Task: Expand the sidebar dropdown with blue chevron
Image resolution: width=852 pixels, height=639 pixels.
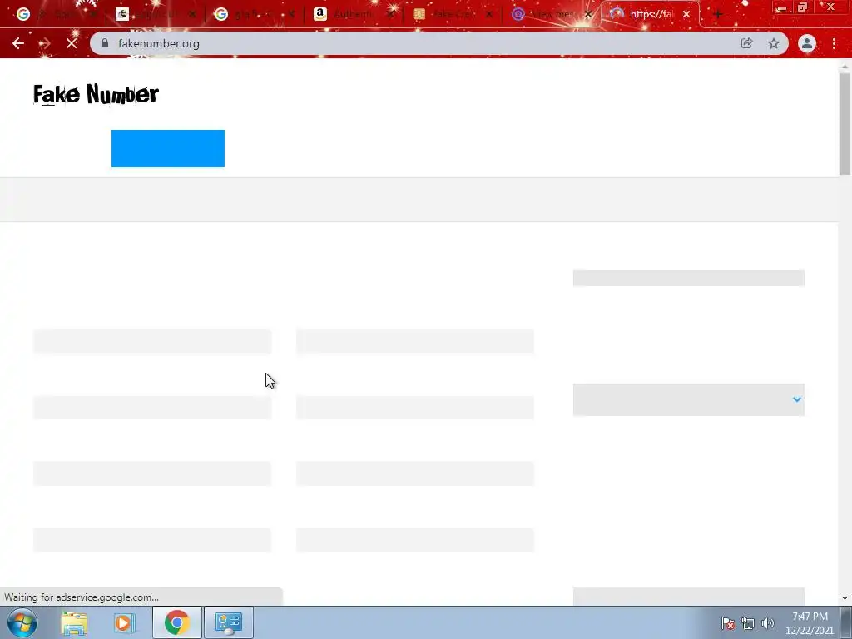Action: [688, 399]
